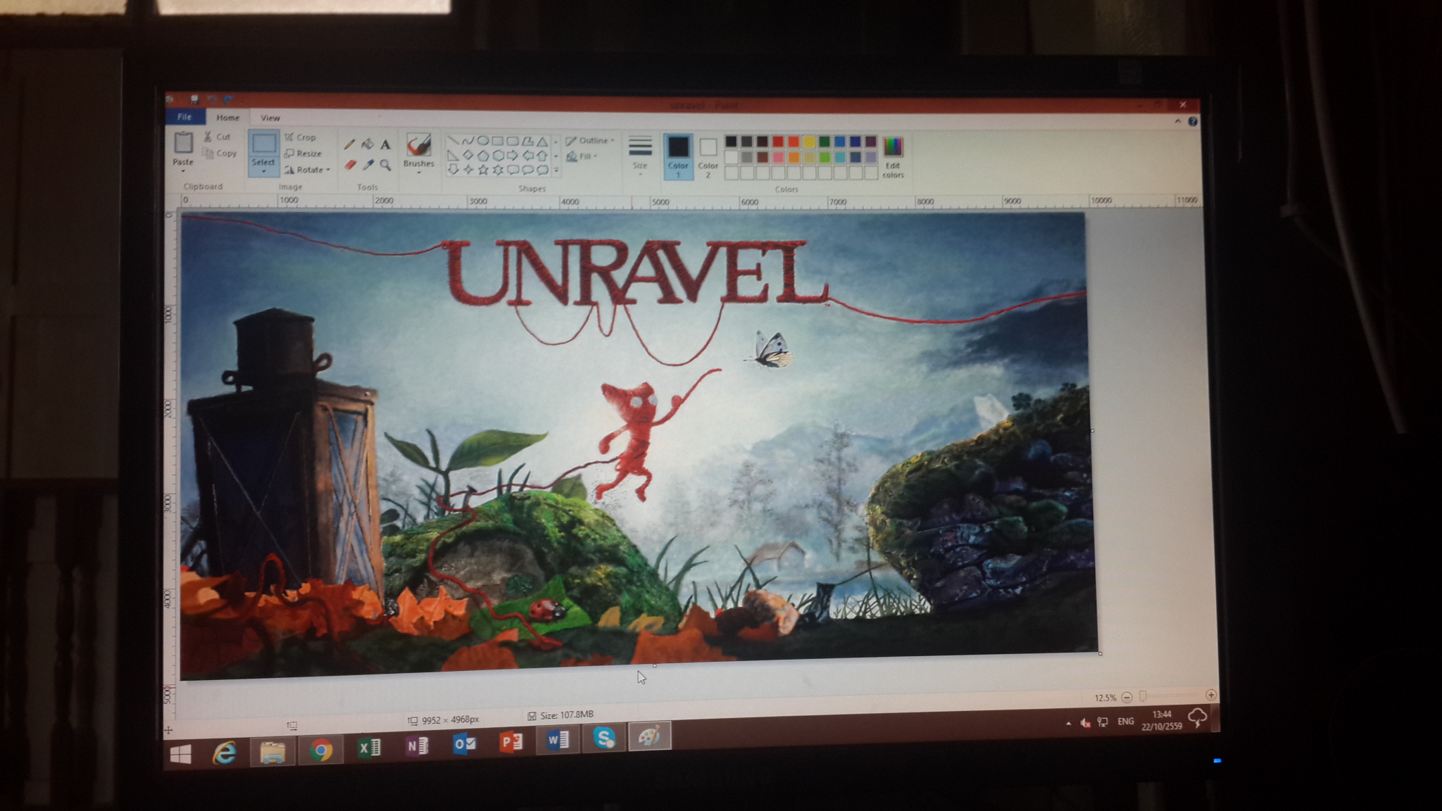Click the Select rectangle button
The height and width of the screenshot is (811, 1442).
[x=263, y=143]
